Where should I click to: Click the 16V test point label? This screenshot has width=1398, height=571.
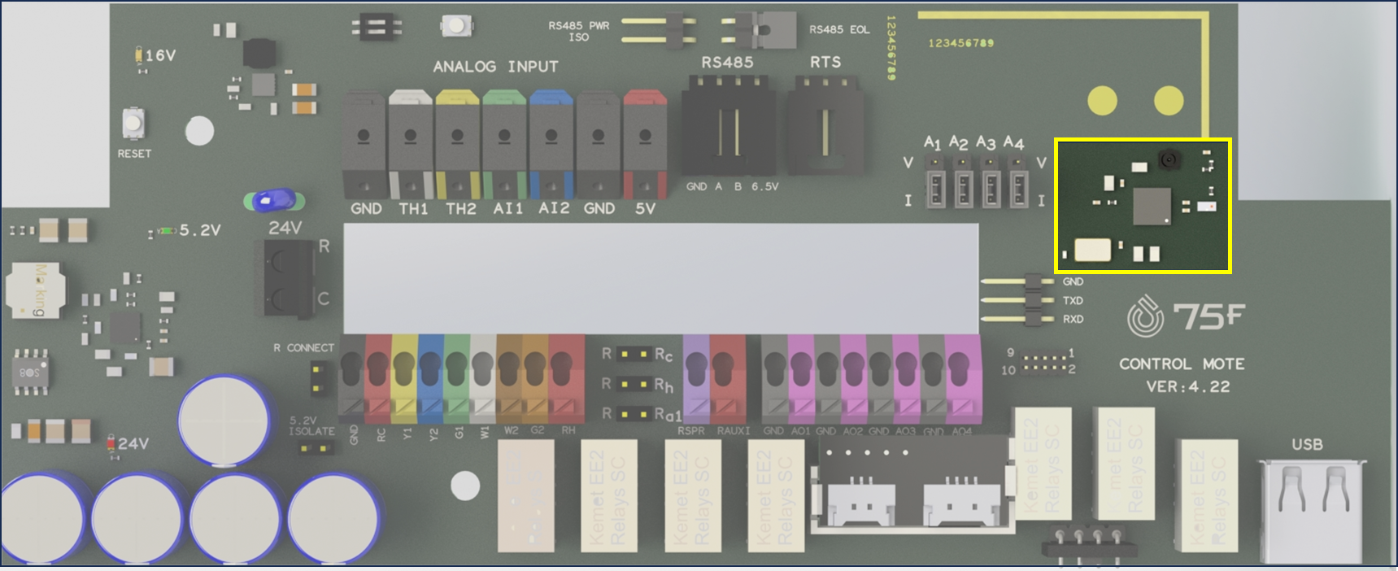click(x=160, y=55)
